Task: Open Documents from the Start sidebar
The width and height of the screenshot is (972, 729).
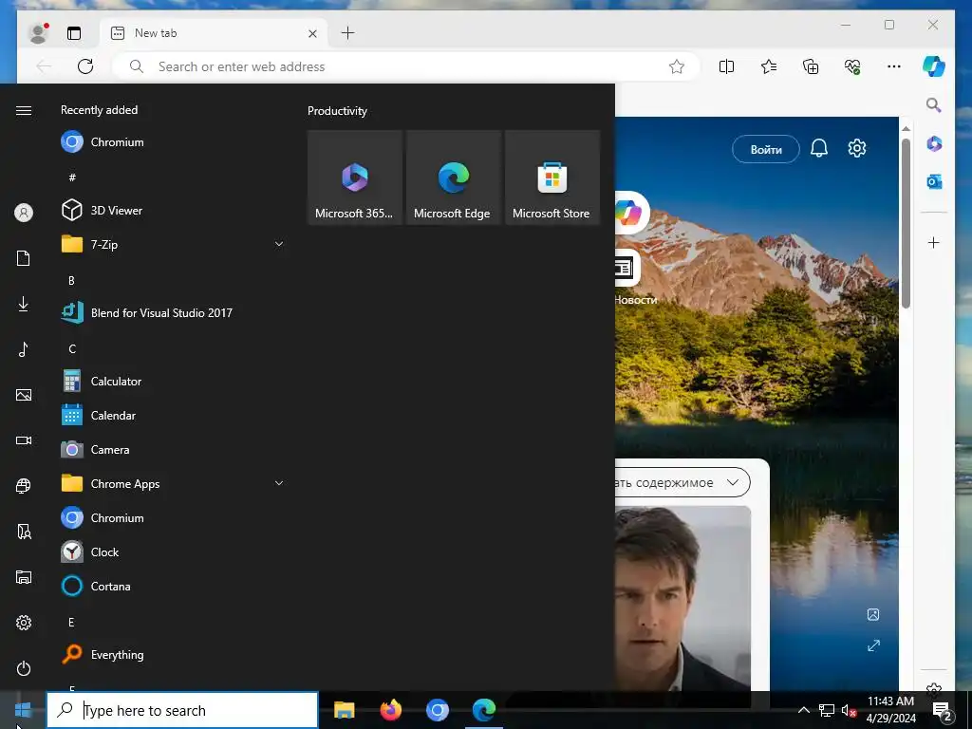Action: point(24,258)
